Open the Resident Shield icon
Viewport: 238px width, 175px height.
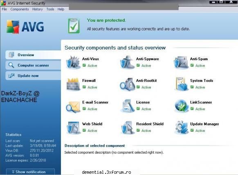point(128,127)
